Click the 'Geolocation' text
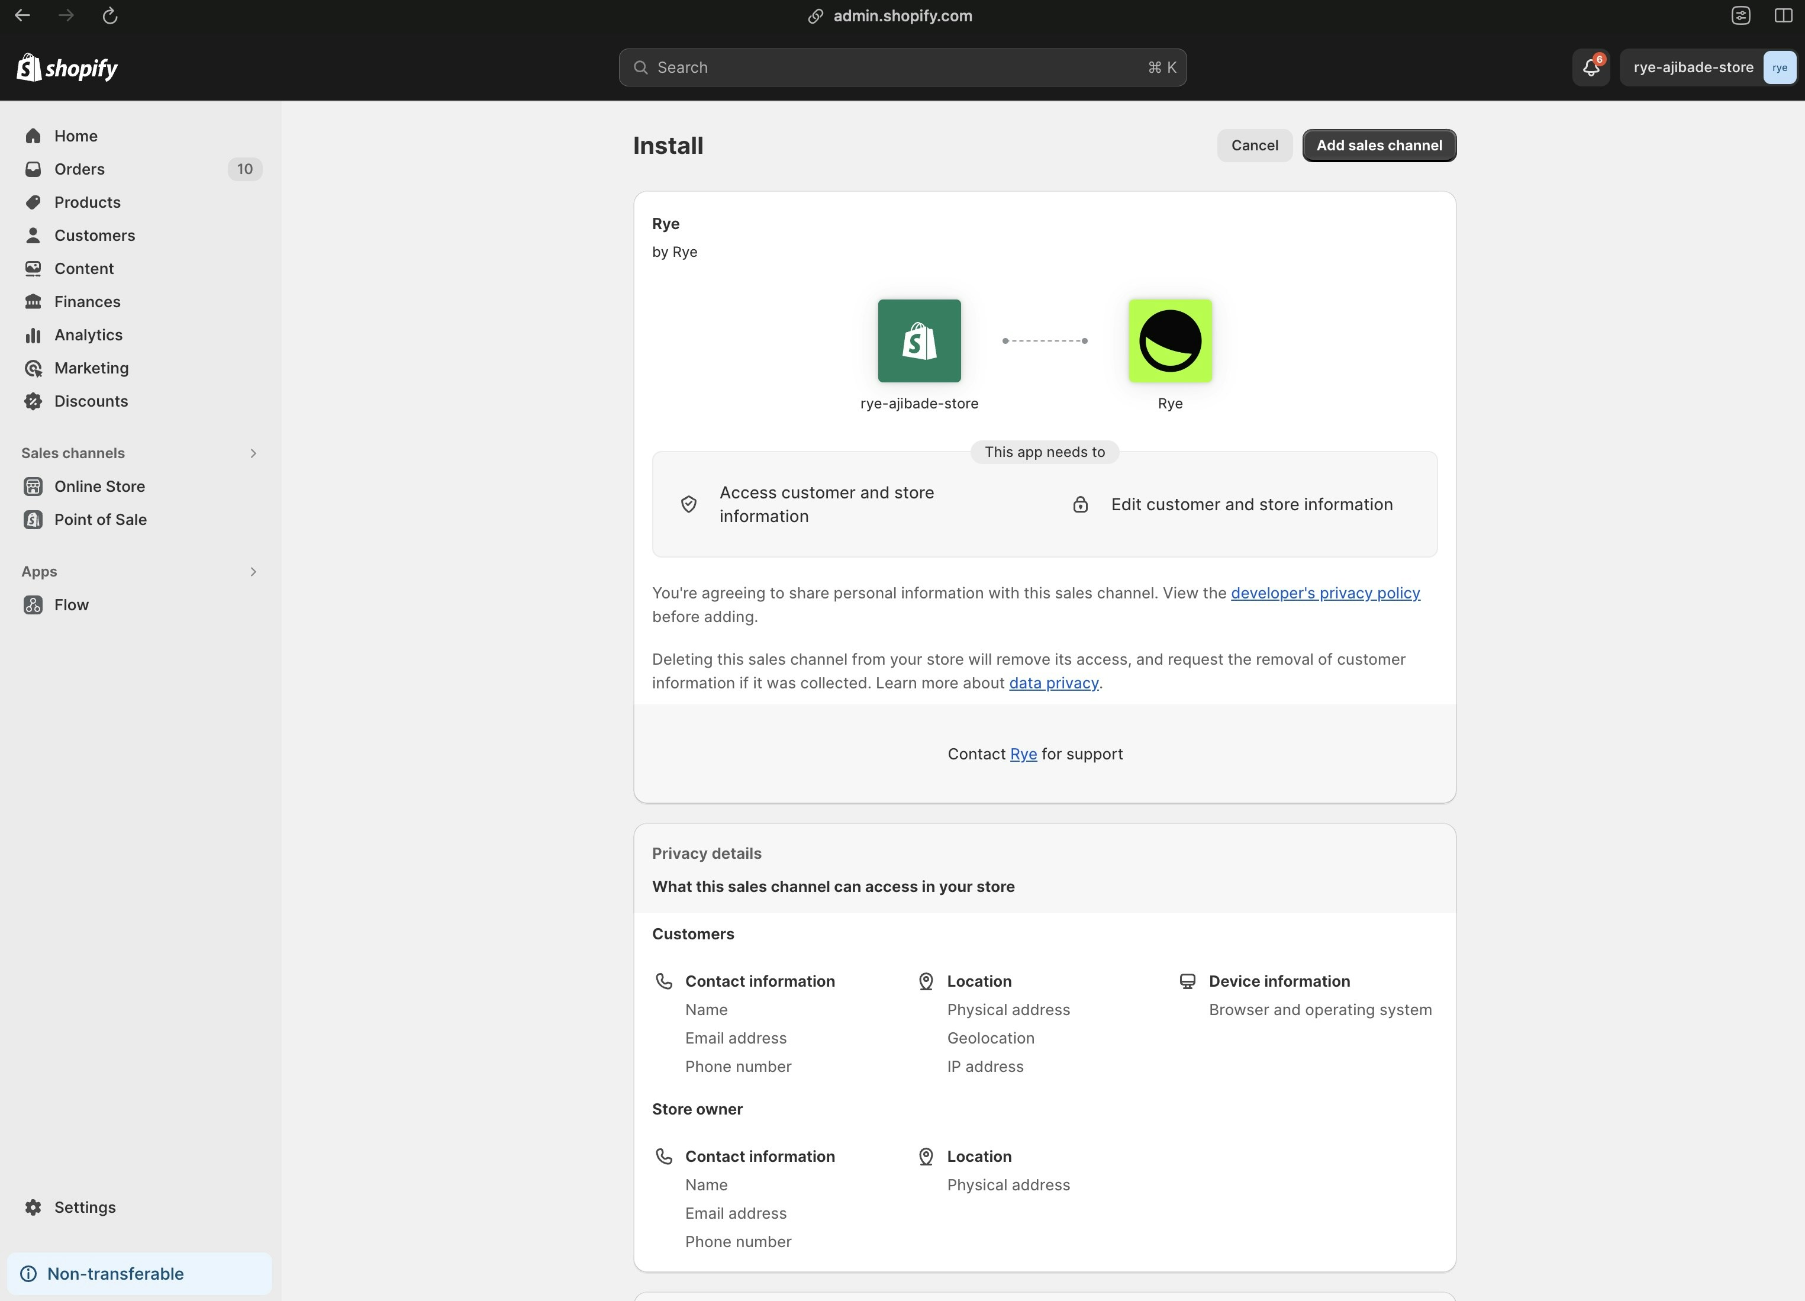1805x1301 pixels. (x=991, y=1038)
